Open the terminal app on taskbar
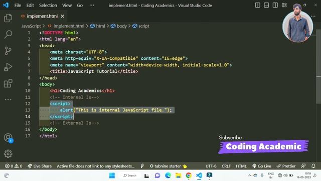The height and width of the screenshot is (181, 321). point(209,175)
